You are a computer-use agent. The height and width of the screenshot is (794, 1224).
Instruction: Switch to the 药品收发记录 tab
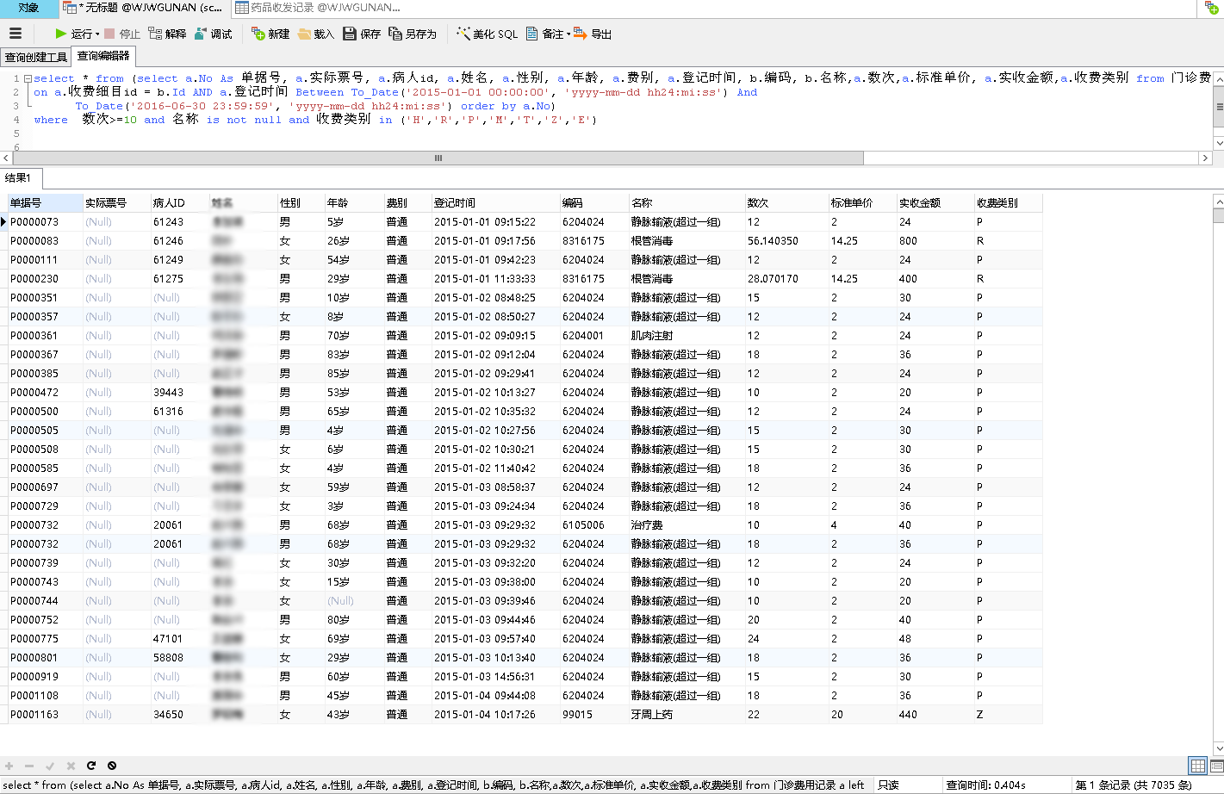(x=319, y=8)
